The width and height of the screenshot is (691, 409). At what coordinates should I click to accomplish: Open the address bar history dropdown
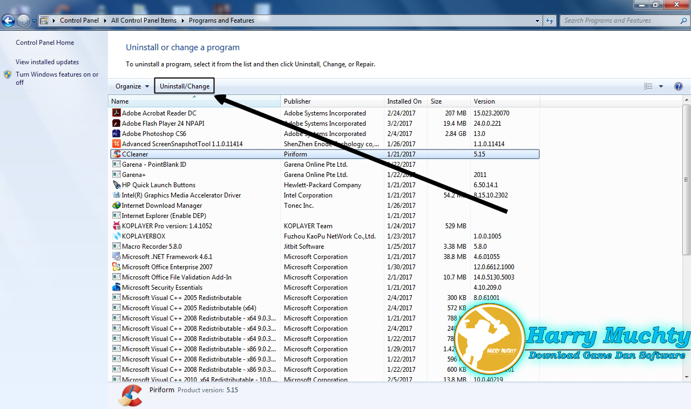[x=536, y=21]
